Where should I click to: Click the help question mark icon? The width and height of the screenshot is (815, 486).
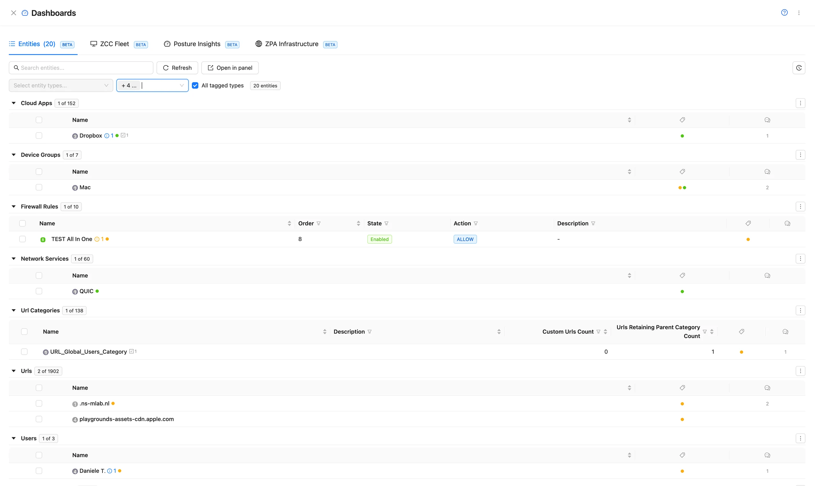[784, 12]
